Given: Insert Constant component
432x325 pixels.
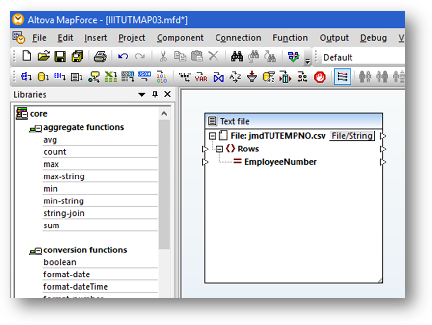Looking at the screenshot, I should click(x=184, y=77).
